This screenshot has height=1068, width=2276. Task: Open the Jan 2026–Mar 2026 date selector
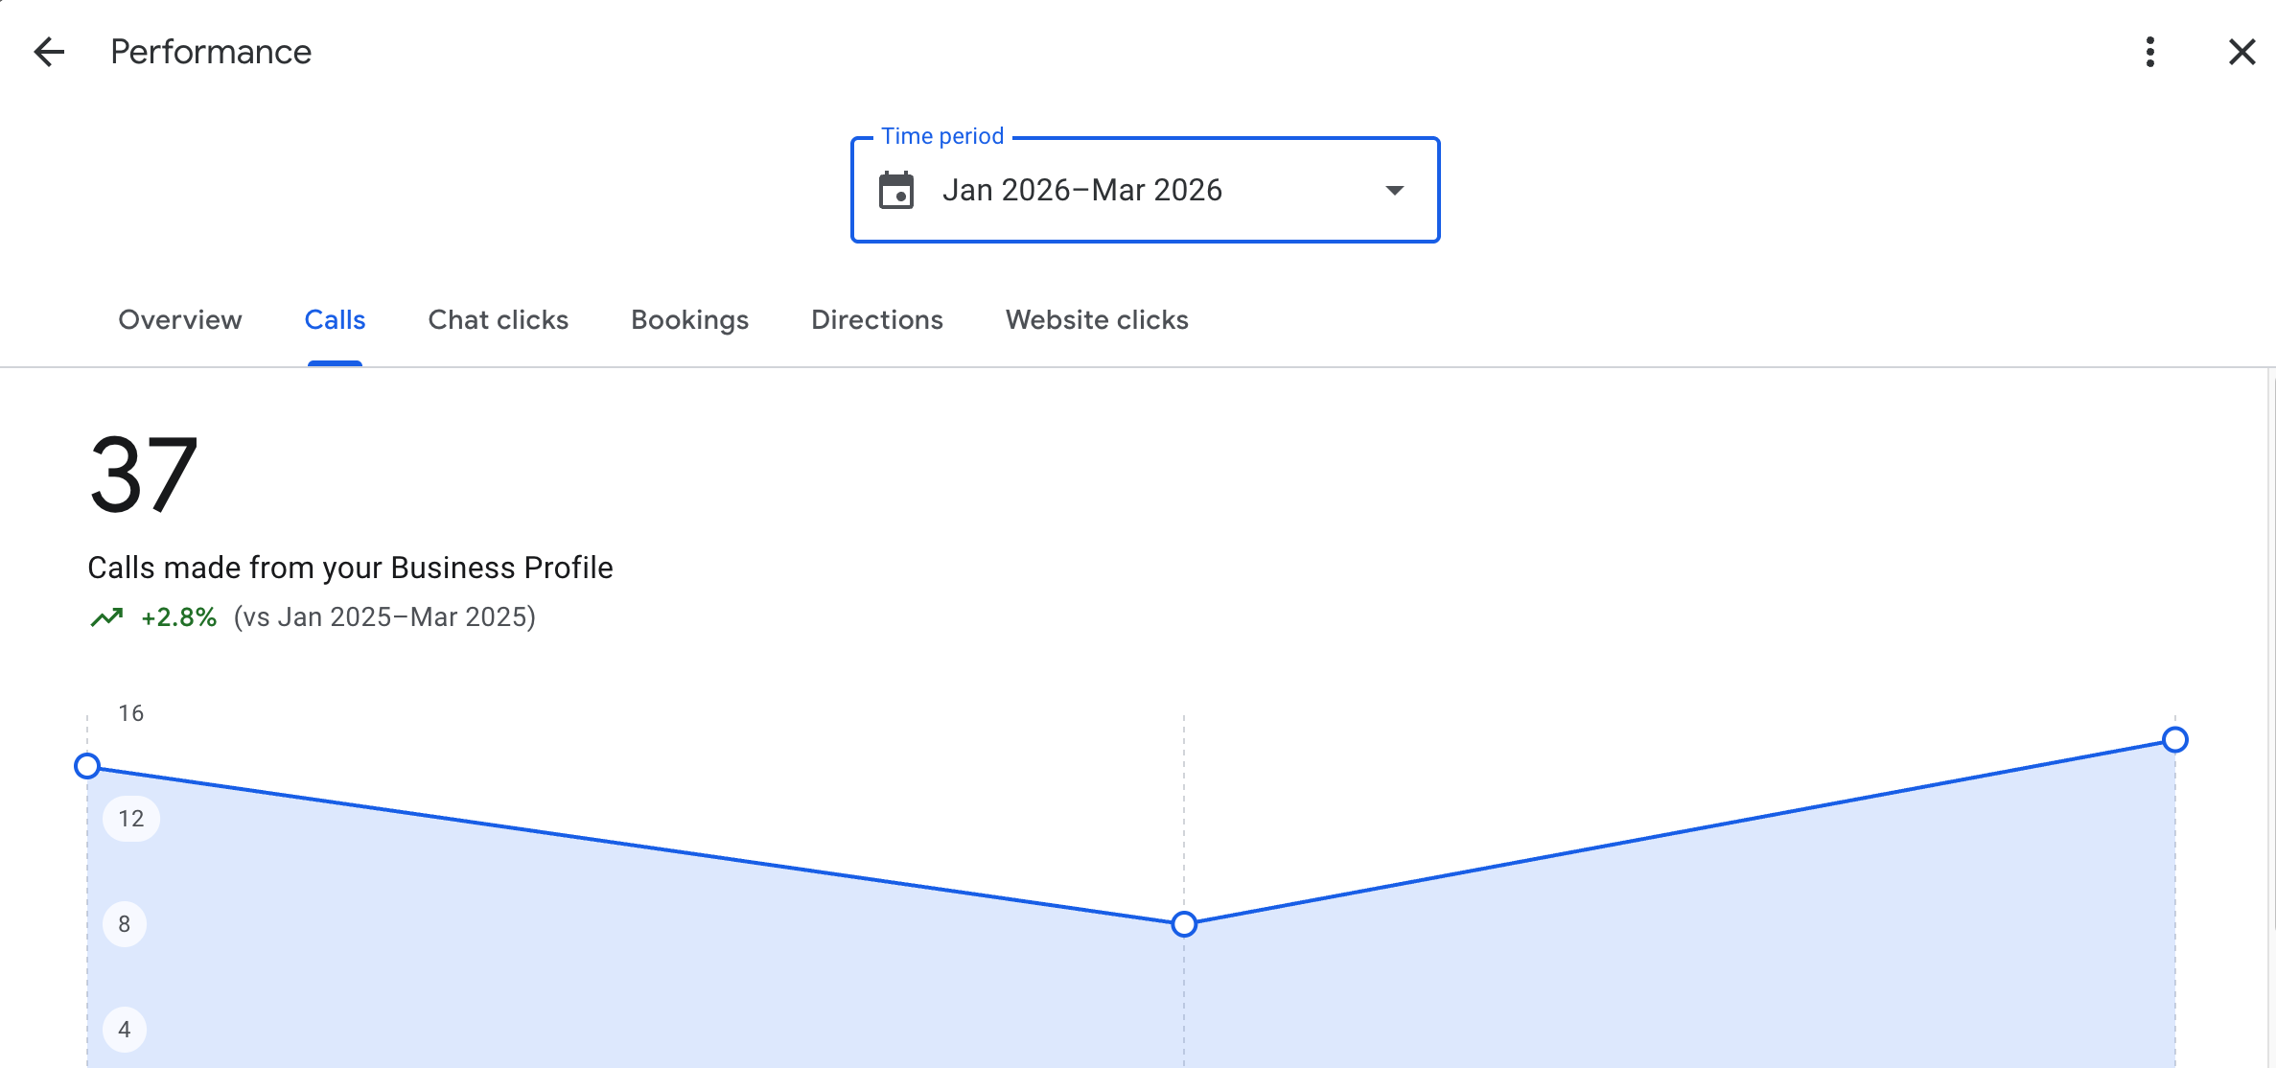(1081, 190)
